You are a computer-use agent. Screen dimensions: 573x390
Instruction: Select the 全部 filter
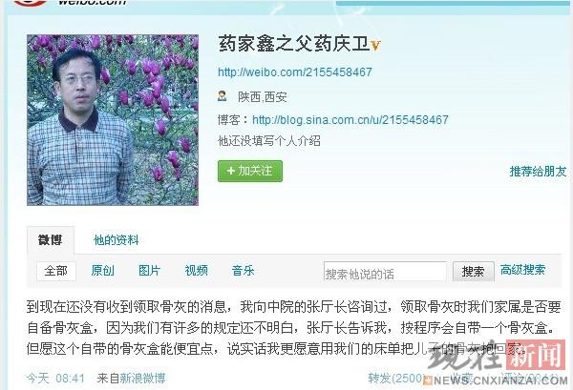click(56, 271)
